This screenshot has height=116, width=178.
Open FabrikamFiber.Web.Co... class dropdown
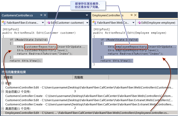pyautogui.click(x=133, y=23)
